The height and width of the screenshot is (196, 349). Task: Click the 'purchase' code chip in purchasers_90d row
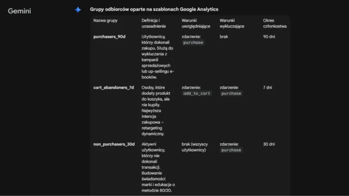pos(193,43)
